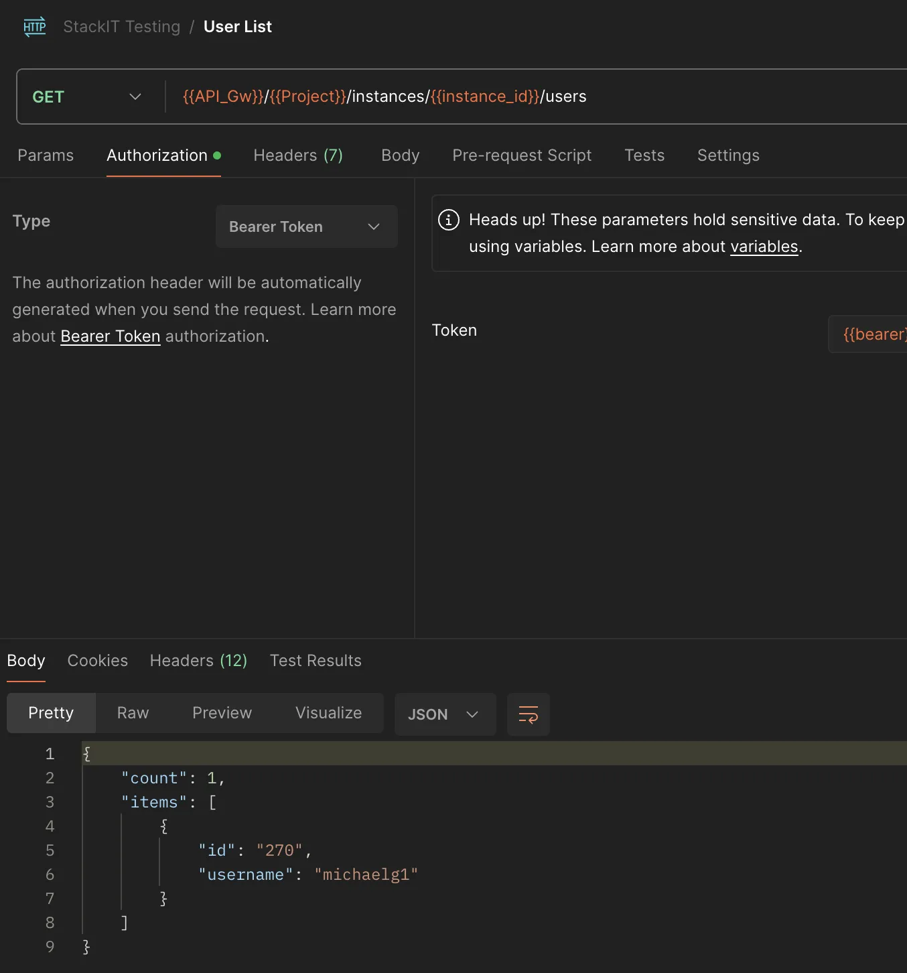Screen dimensions: 907x973
Task: Open the GET method dropdown
Action: point(87,97)
